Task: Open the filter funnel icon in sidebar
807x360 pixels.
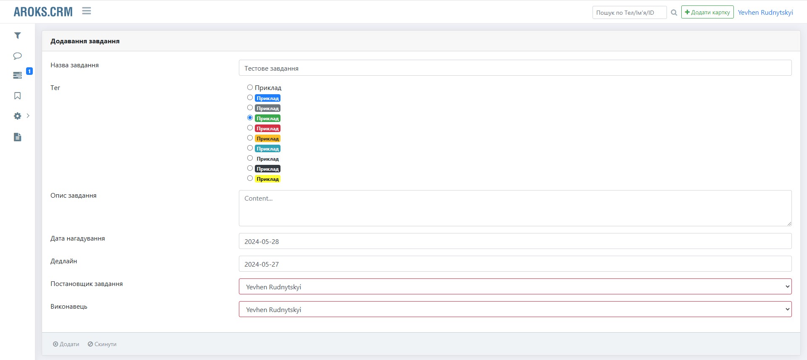Action: [x=17, y=36]
